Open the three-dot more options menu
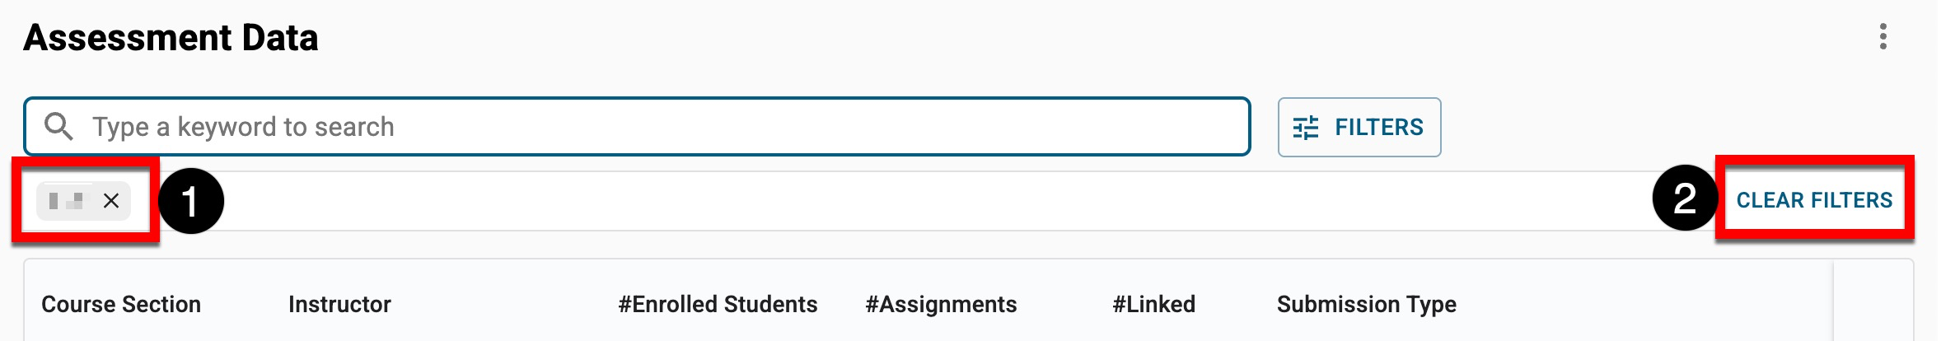 tap(1883, 36)
